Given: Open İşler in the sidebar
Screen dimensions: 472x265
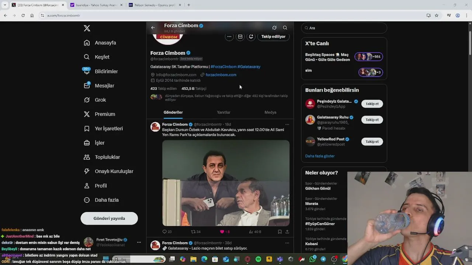Looking at the screenshot, I should [94, 143].
